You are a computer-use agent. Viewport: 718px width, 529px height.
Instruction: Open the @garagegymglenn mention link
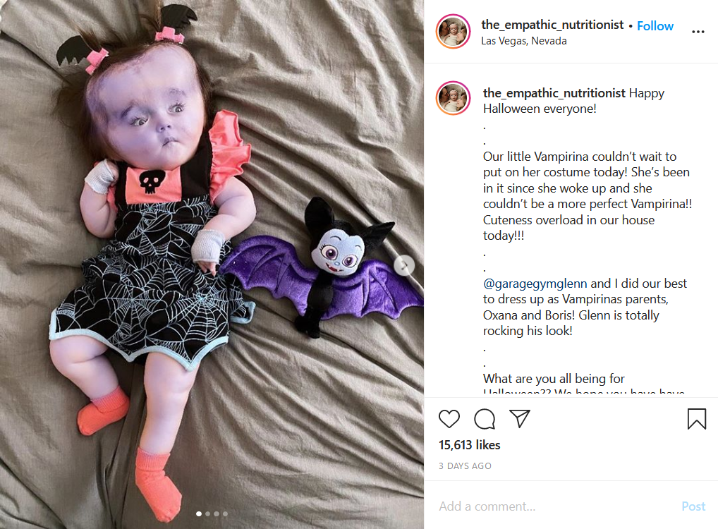(x=535, y=284)
